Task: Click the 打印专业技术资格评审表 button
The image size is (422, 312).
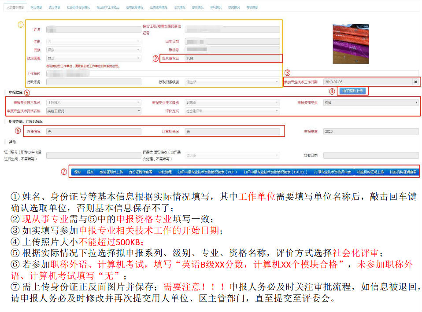Action: pos(333,172)
